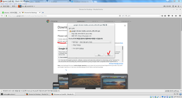Image resolution: width=182 pixels, height=98 pixels.
Task: Show bookmarks list icon in Firefox toolbar
Action: coord(165,16)
